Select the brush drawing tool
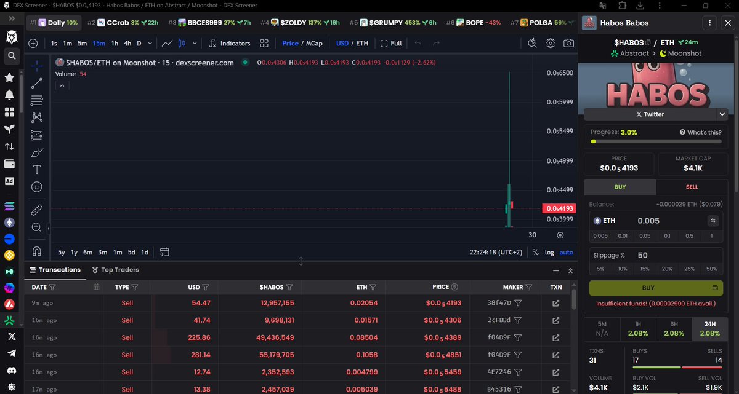739x394 pixels. 37,152
